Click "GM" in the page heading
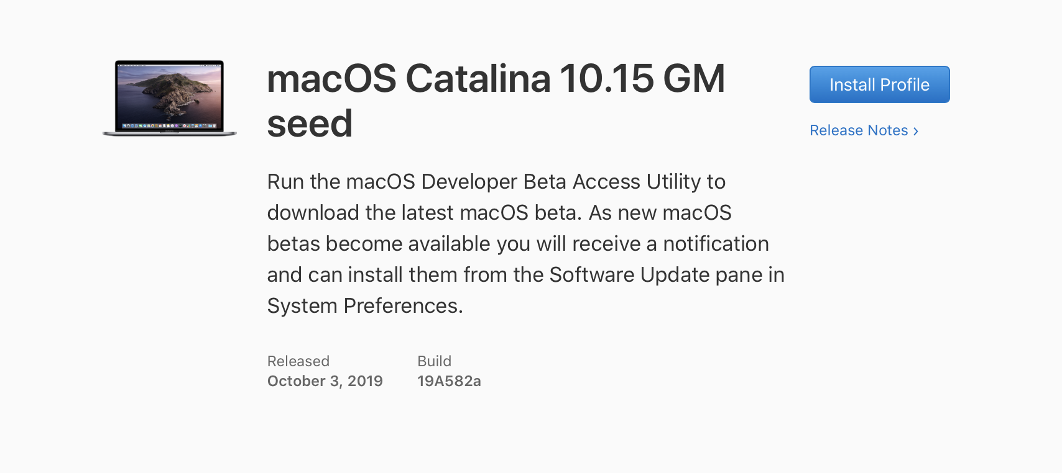Screen dimensions: 1062x473 tap(694, 79)
